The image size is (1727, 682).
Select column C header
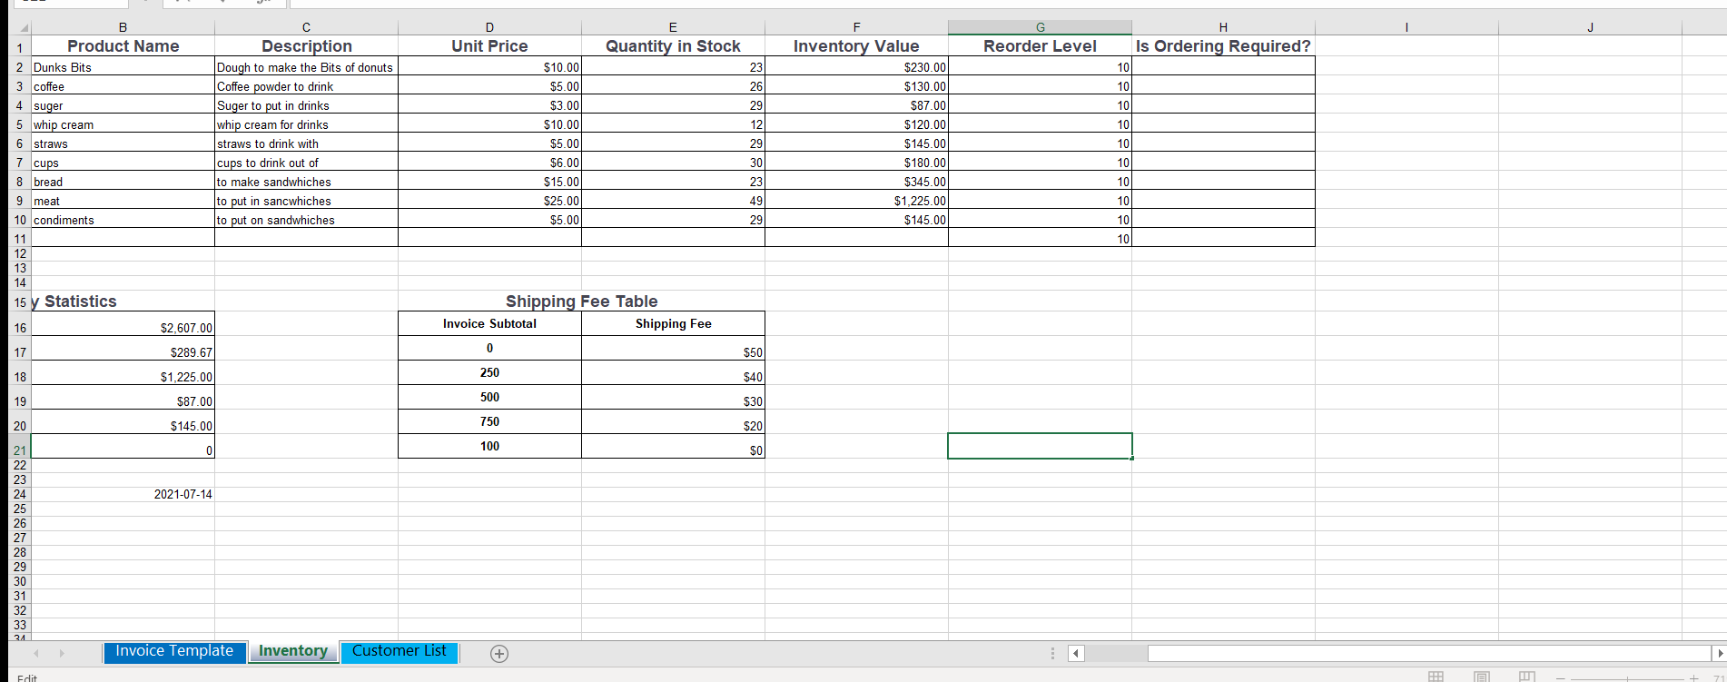tap(306, 27)
